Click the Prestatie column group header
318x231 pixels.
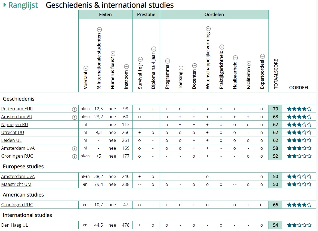(x=146, y=15)
